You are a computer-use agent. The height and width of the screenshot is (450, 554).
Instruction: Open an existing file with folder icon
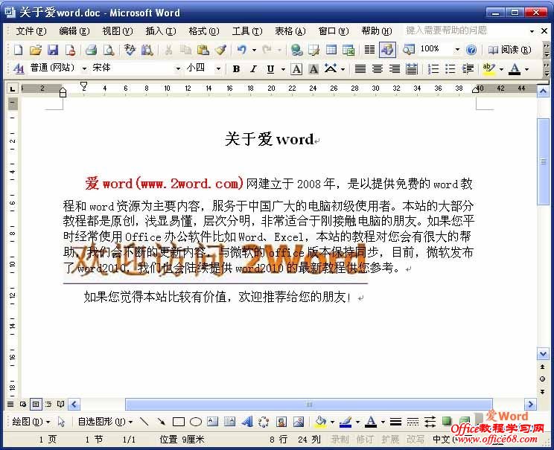(x=35, y=50)
